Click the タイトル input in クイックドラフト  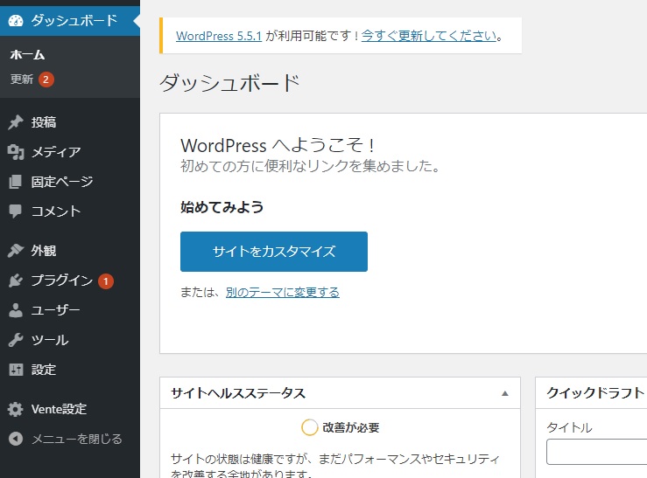click(597, 452)
